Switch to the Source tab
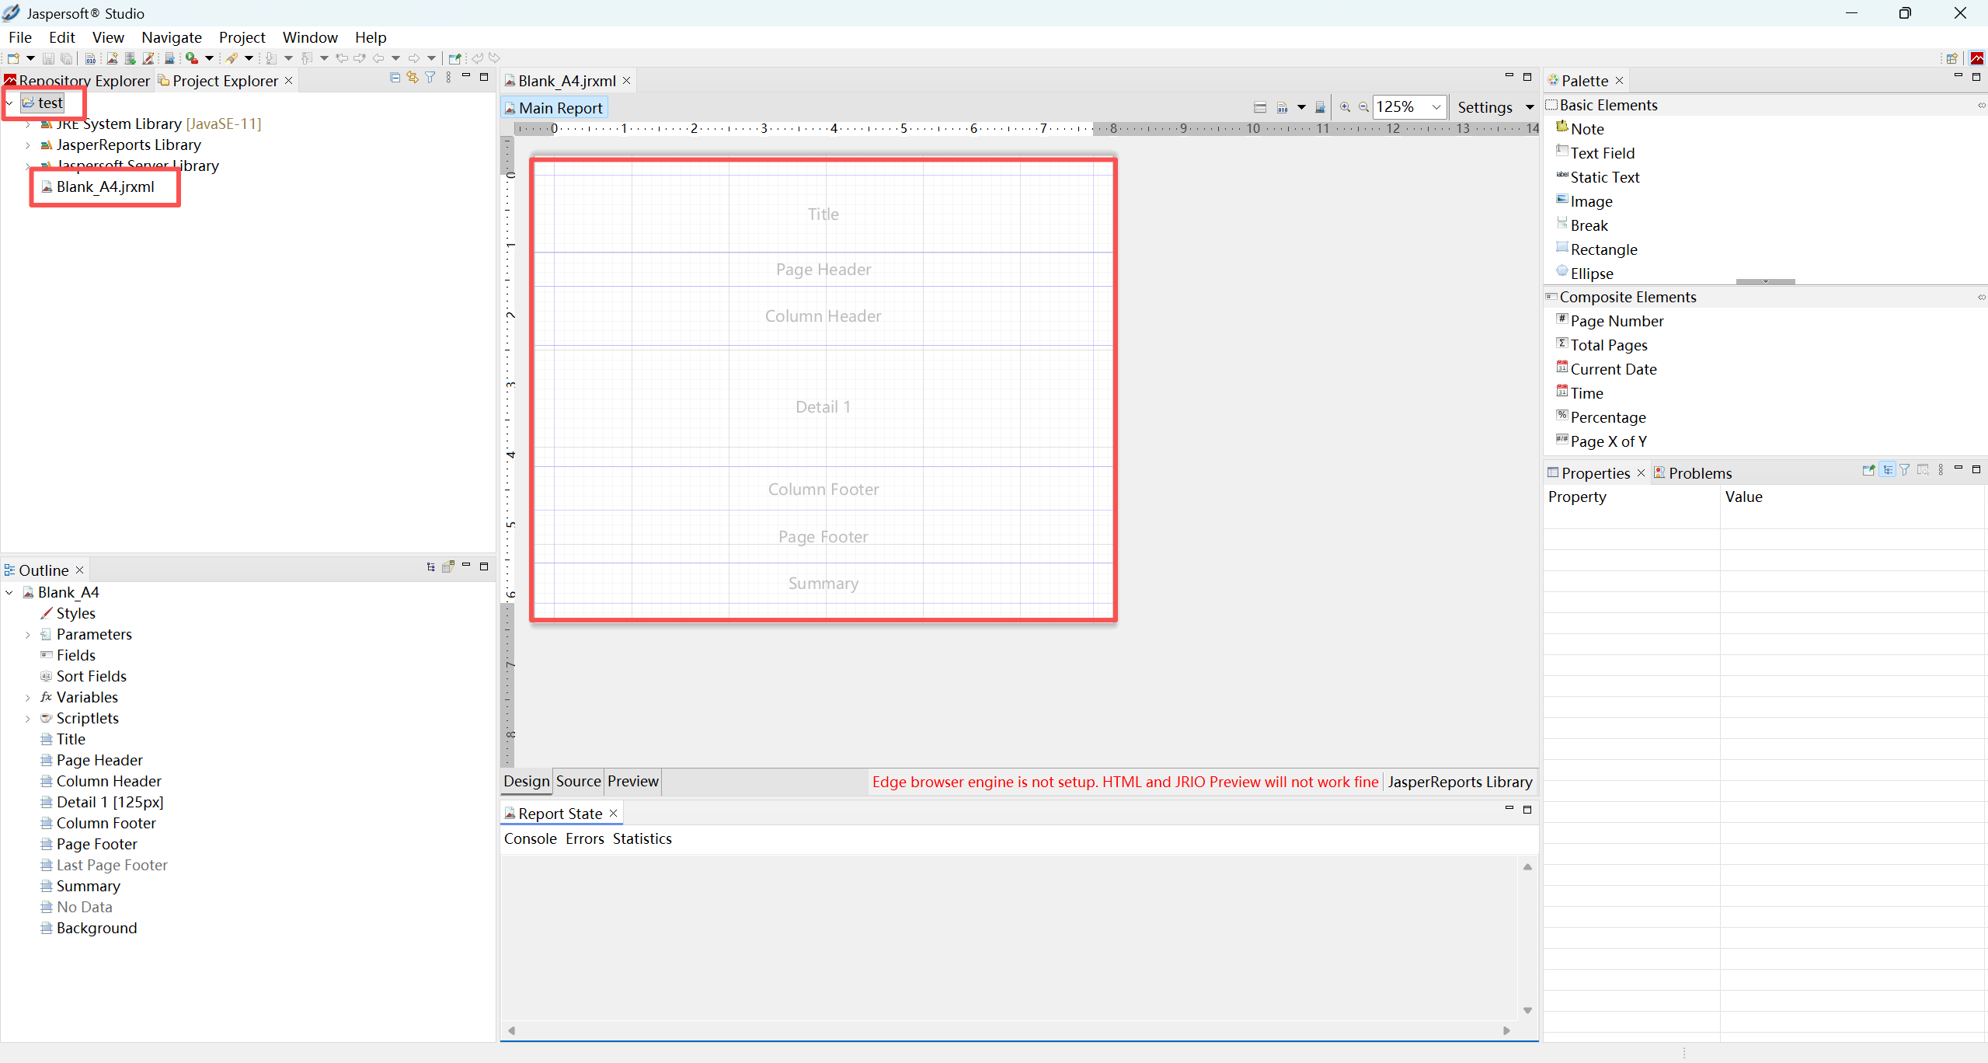The width and height of the screenshot is (1988, 1063). point(578,781)
